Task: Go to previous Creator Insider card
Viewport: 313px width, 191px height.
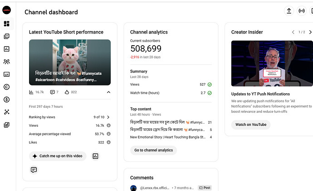Action: pyautogui.click(x=293, y=32)
